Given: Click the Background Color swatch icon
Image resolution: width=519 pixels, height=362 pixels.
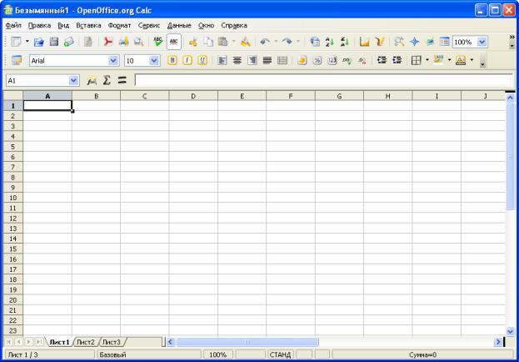Looking at the screenshot, I should pyautogui.click(x=438, y=60).
